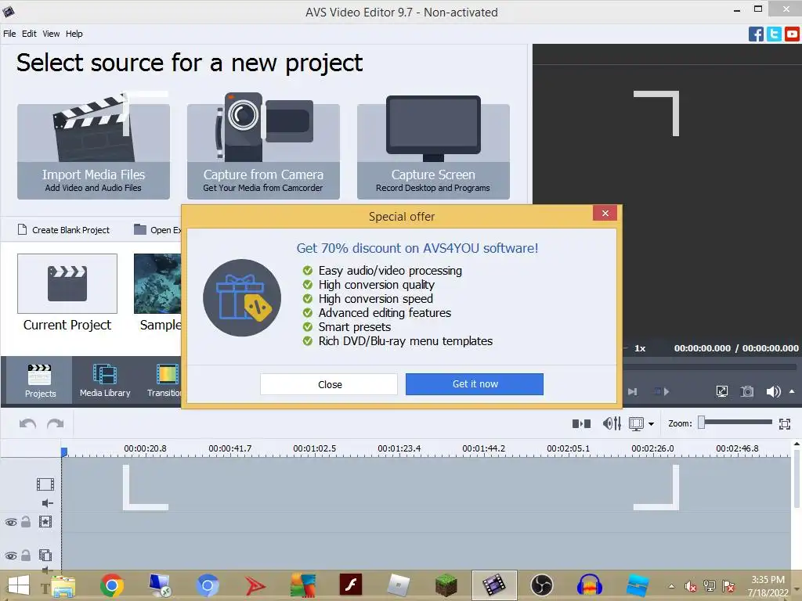This screenshot has height=601, width=802.
Task: Open Google Chrome from the taskbar
Action: (111, 585)
